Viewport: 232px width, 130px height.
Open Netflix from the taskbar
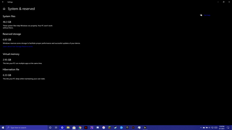click(x=86, y=127)
